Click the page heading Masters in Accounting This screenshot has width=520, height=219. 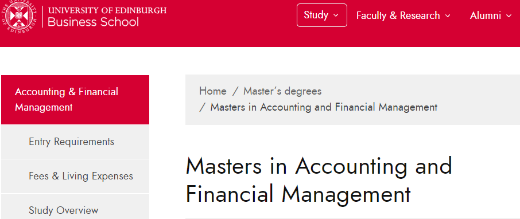(x=319, y=180)
